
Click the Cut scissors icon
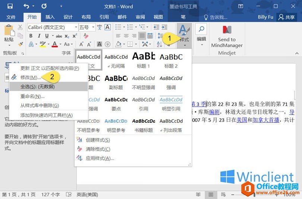tap(20, 27)
